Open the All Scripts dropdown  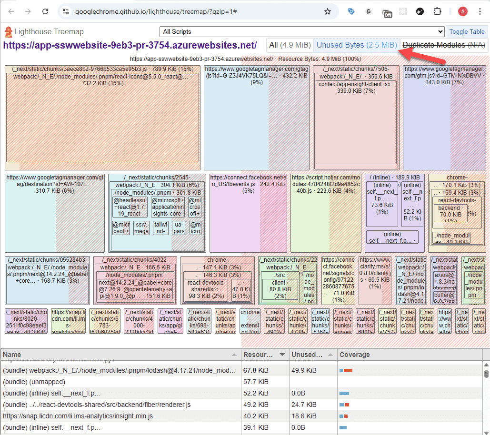(x=302, y=32)
